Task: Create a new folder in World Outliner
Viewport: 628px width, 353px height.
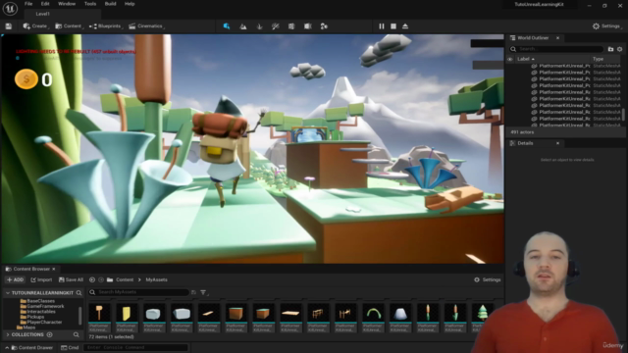Action: pos(610,49)
